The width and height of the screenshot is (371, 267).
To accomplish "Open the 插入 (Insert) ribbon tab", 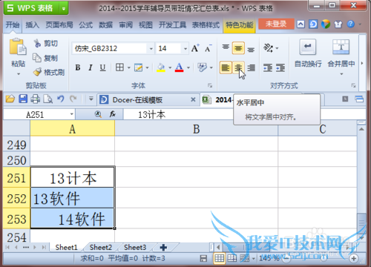I will (33, 24).
